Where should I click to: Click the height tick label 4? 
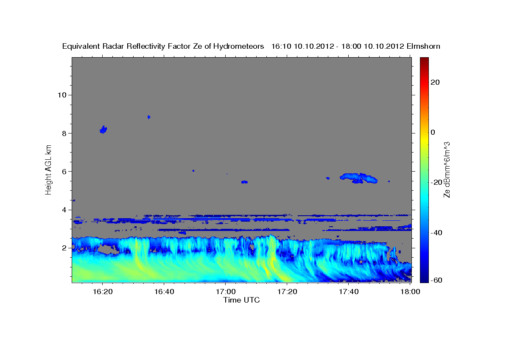pyautogui.click(x=64, y=210)
